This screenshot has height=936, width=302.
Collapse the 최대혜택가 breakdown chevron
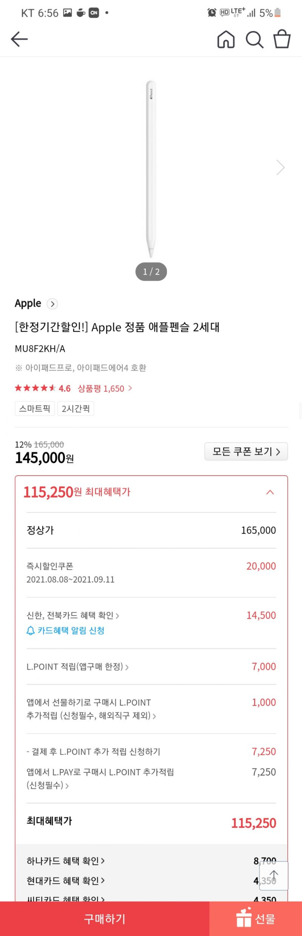click(270, 492)
